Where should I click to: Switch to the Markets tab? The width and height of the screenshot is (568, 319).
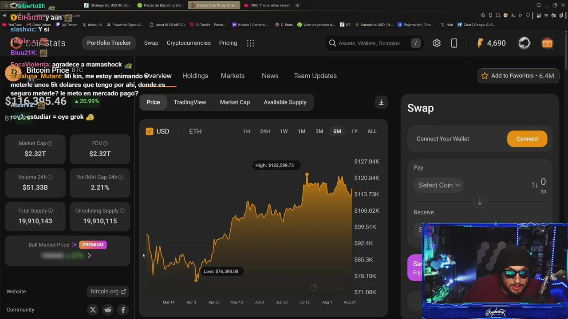(x=233, y=76)
